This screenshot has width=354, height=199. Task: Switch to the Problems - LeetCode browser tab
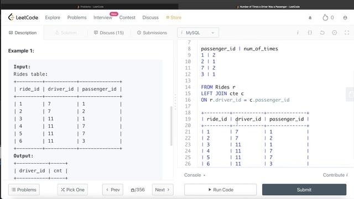(90, 7)
